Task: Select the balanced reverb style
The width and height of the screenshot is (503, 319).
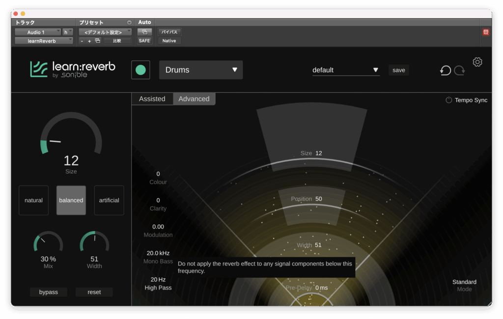Action: (71, 200)
